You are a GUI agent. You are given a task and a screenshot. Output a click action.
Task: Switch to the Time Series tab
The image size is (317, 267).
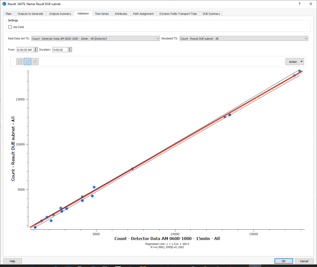point(102,14)
